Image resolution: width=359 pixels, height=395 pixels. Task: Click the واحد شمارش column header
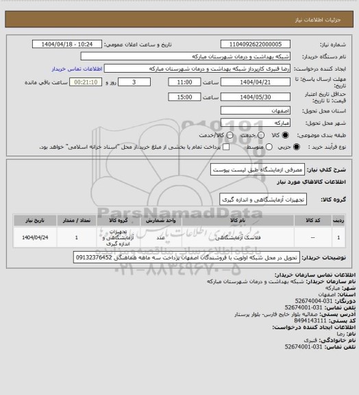pos(161,220)
